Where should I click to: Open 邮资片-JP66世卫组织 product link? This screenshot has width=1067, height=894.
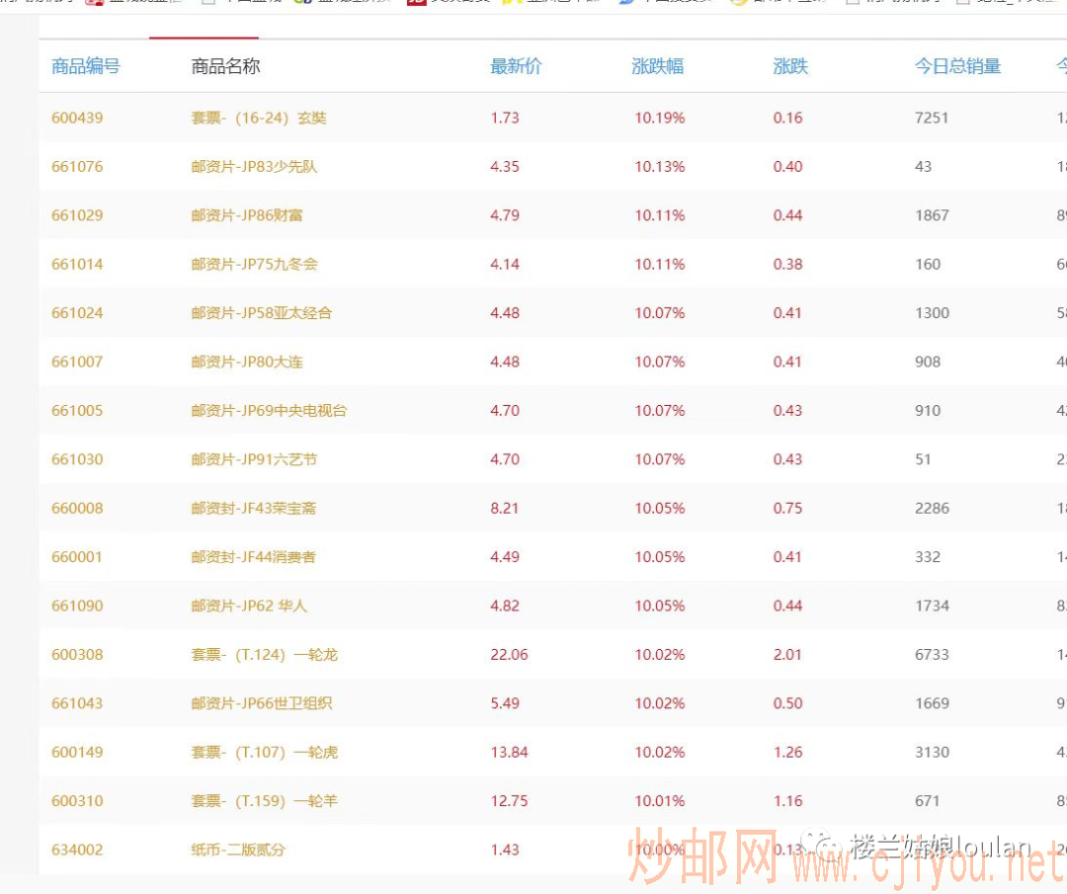pos(261,703)
